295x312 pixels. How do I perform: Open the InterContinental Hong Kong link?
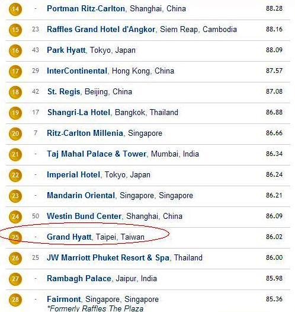pyautogui.click(x=77, y=71)
